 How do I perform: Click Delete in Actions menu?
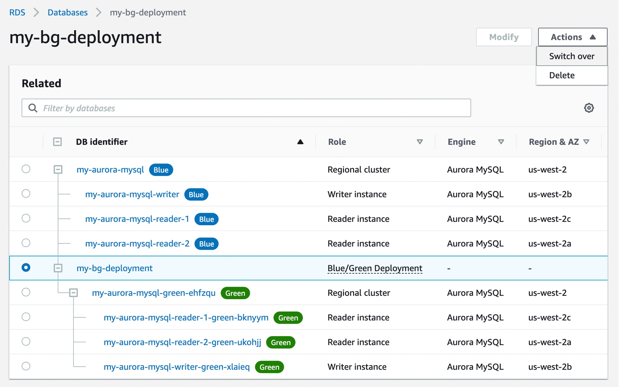click(x=562, y=75)
